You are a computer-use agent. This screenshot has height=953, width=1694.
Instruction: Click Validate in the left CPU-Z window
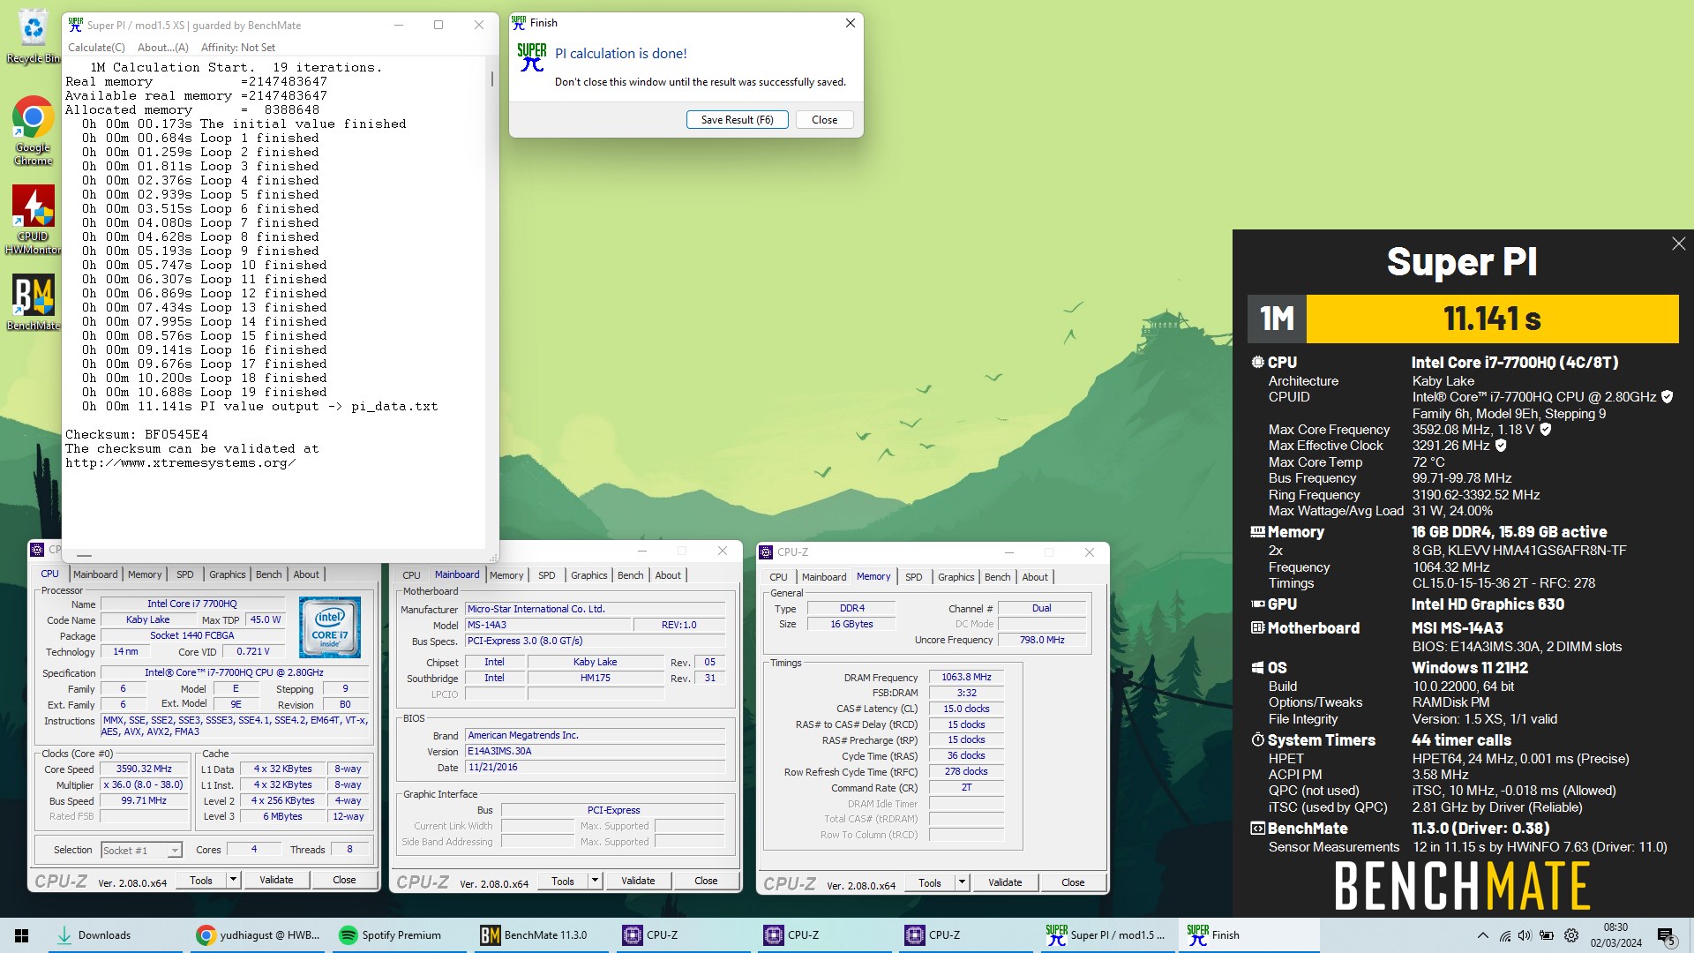point(276,880)
